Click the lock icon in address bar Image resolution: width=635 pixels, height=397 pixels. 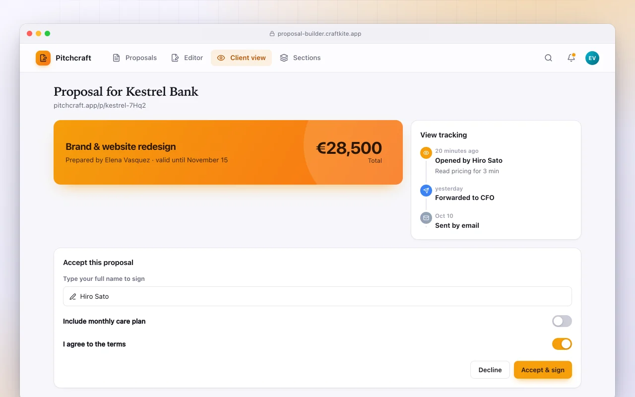[x=272, y=34]
